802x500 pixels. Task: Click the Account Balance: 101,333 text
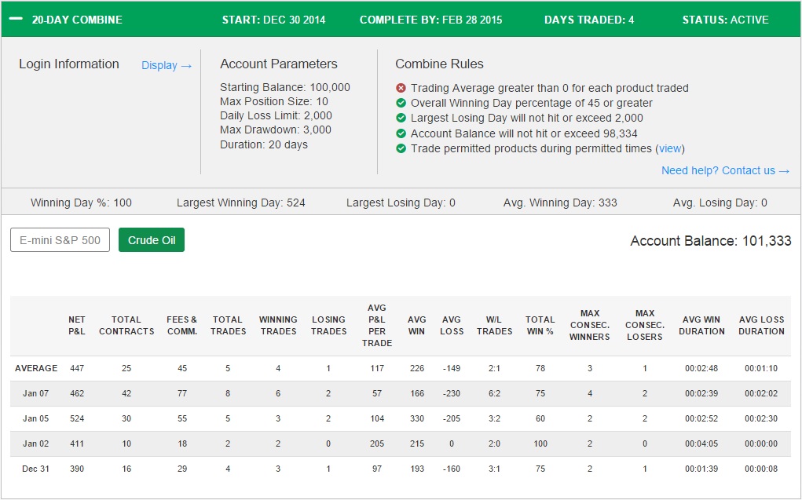(710, 241)
